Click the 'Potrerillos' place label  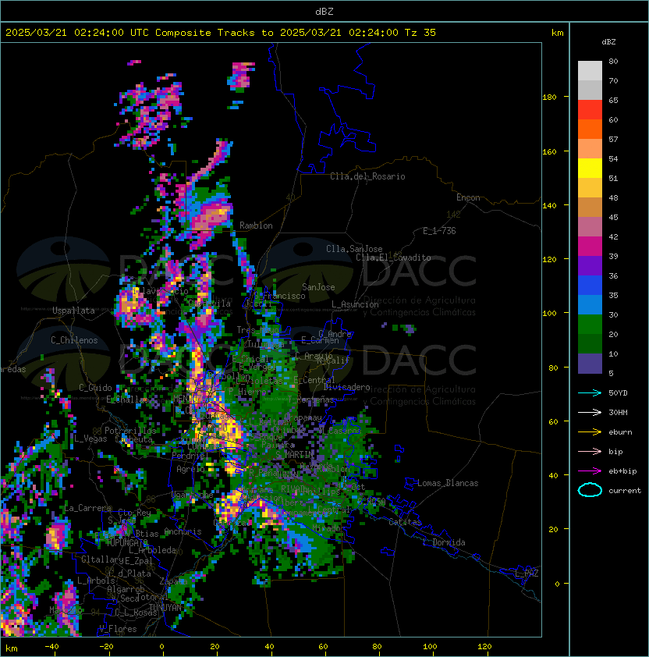[x=130, y=431]
